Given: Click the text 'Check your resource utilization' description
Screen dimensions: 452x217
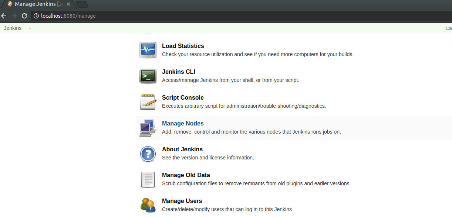Looking at the screenshot, I should [258, 54].
